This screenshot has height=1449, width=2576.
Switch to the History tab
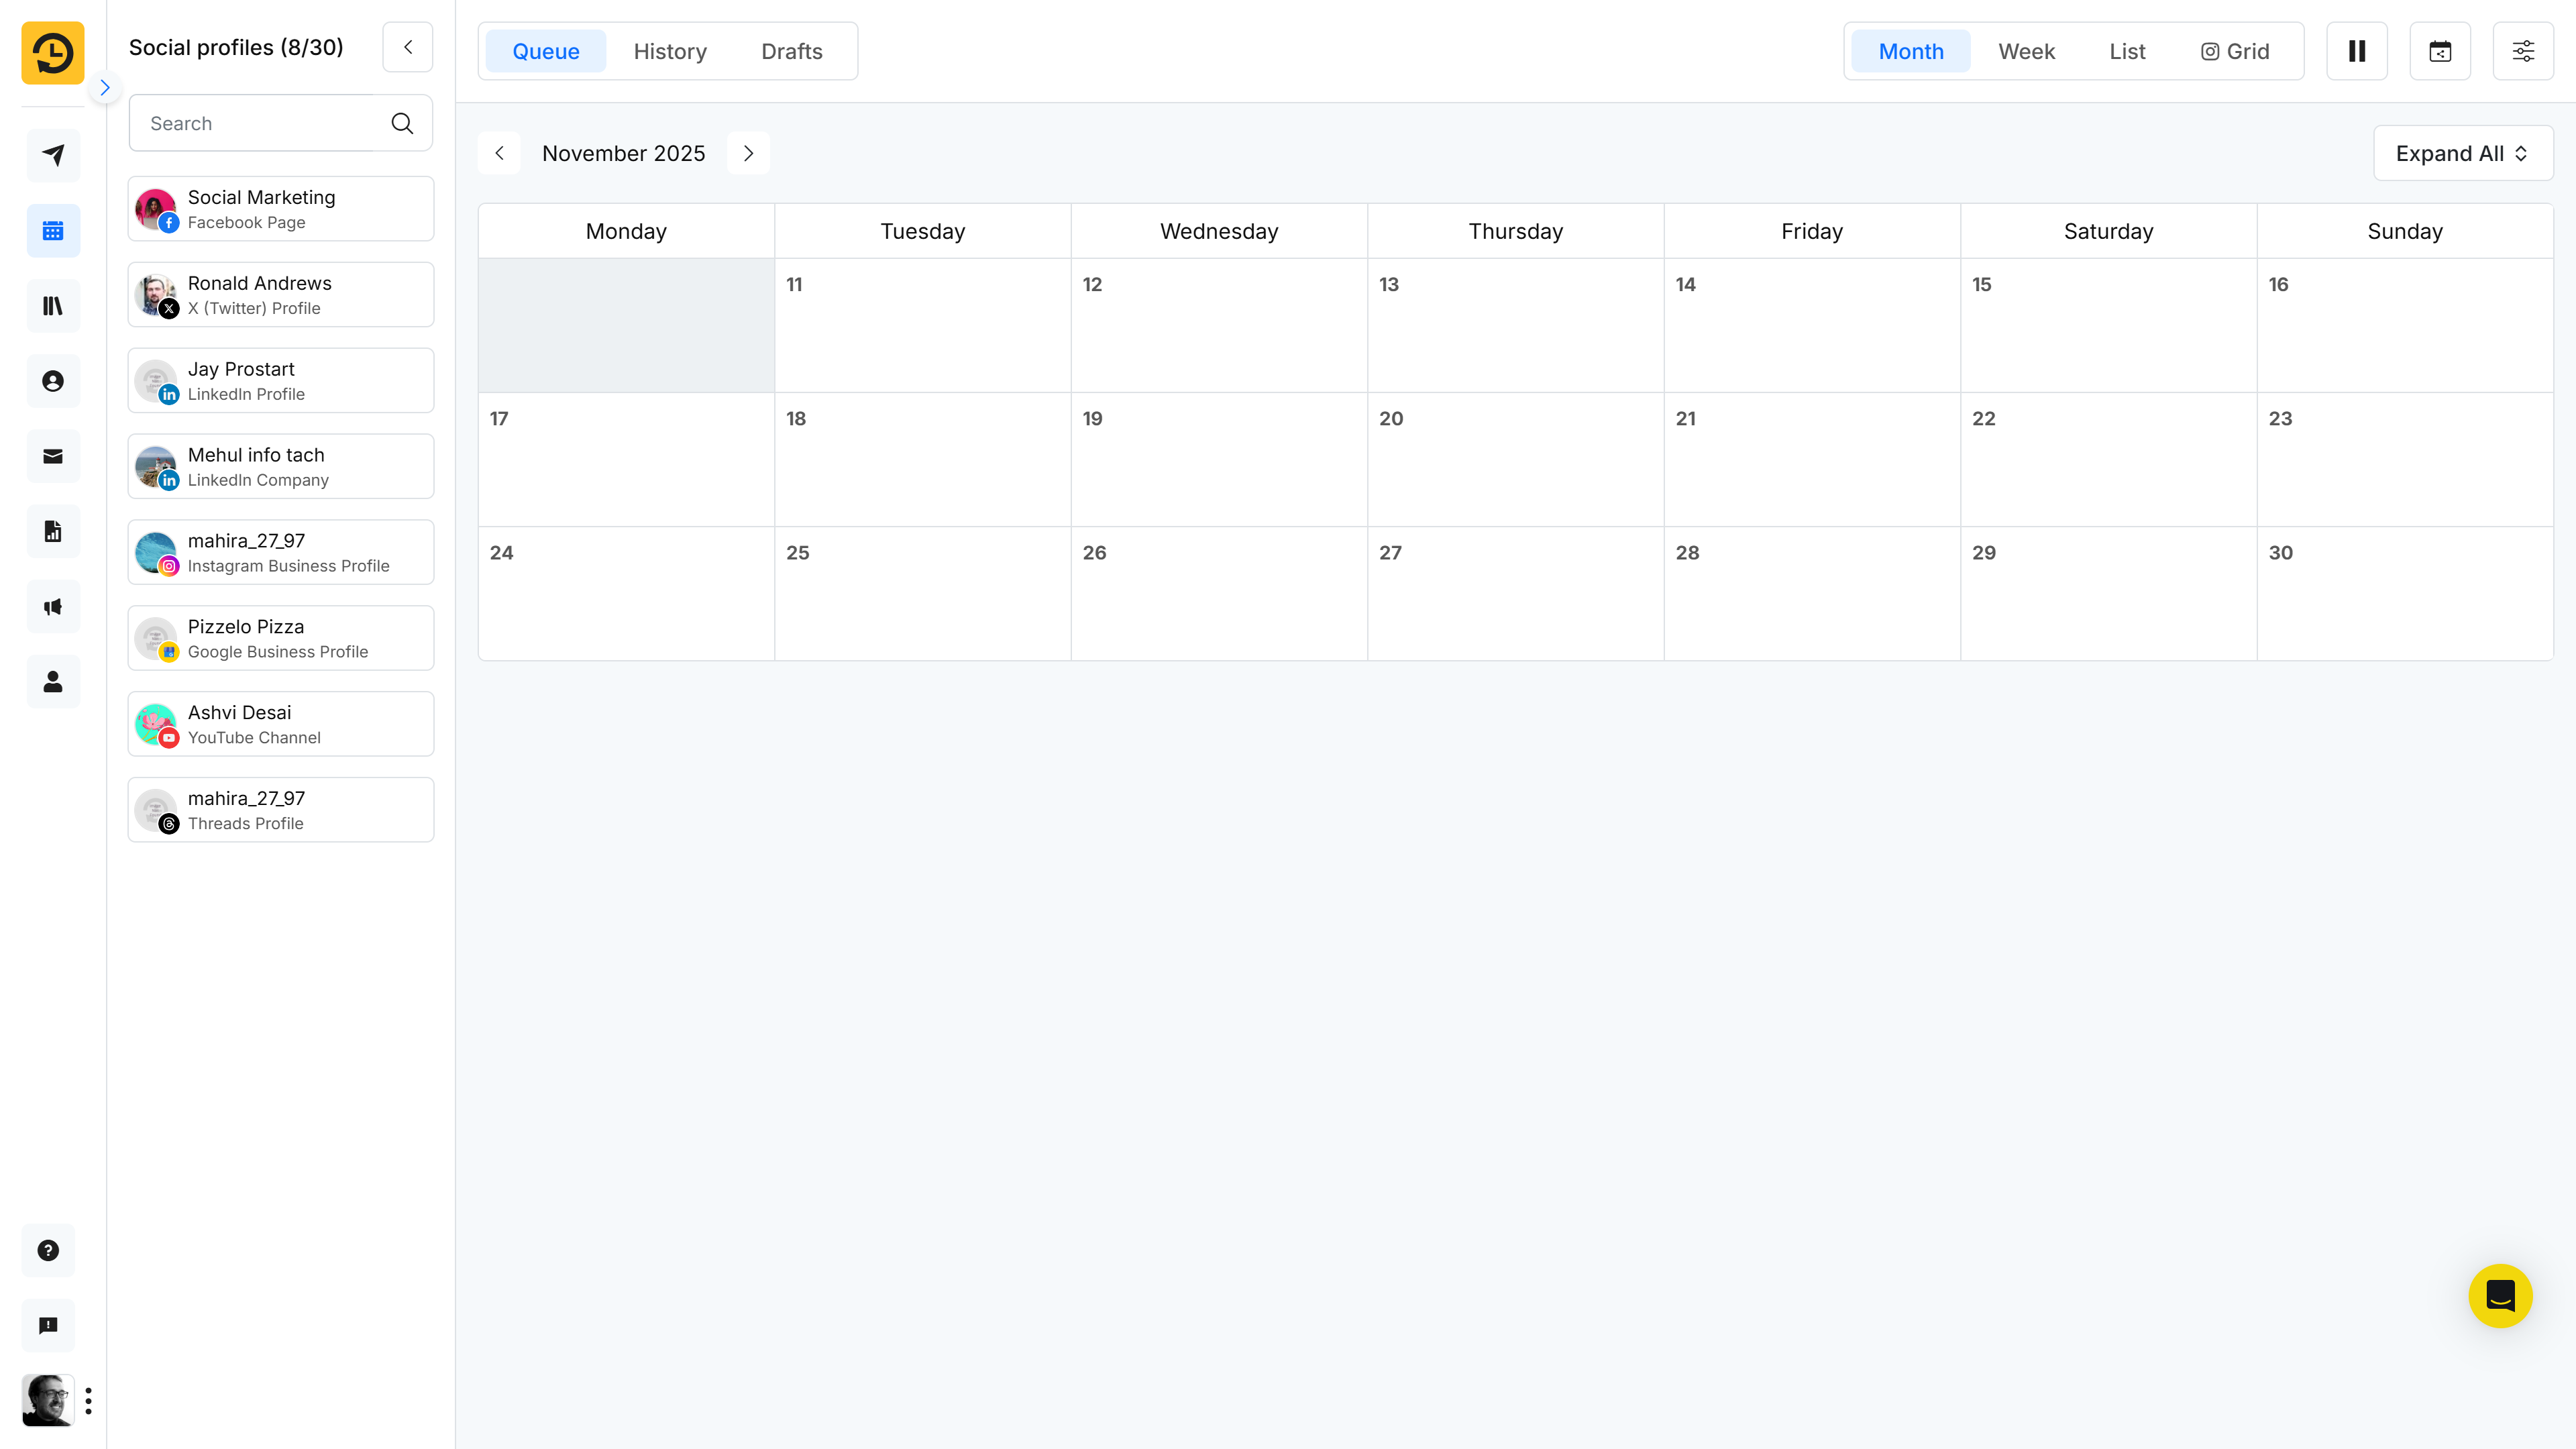670,51
